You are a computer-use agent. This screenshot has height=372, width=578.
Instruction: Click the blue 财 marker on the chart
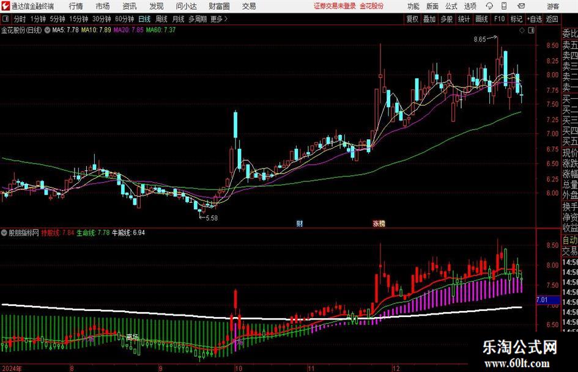(300, 223)
